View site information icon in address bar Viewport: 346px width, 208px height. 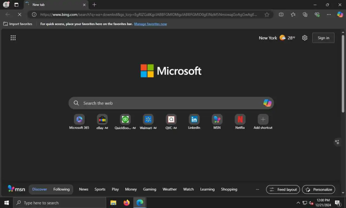point(34,15)
